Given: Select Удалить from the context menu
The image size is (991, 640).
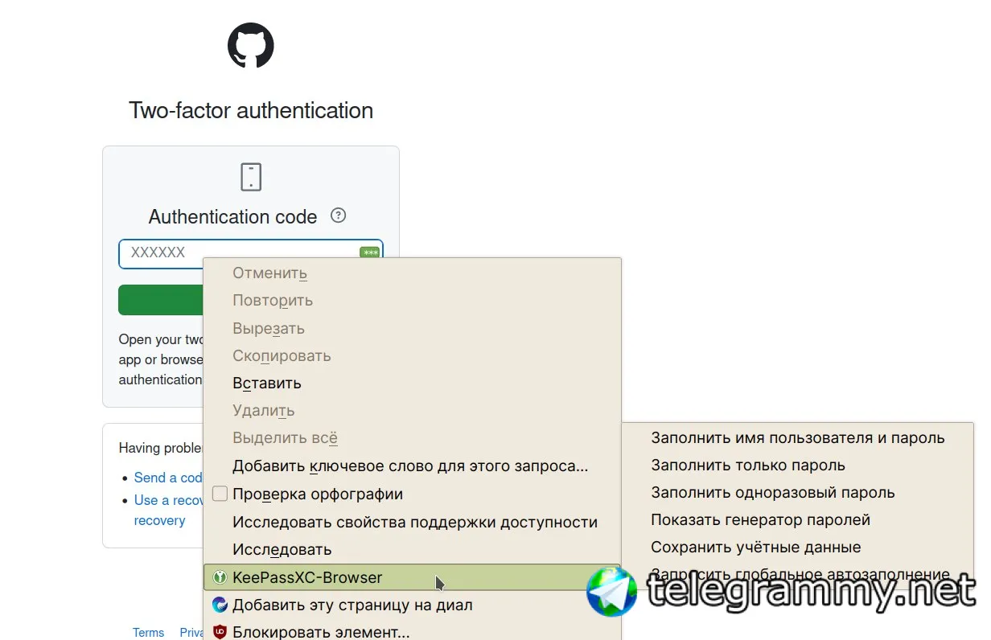Looking at the screenshot, I should (x=412, y=410).
